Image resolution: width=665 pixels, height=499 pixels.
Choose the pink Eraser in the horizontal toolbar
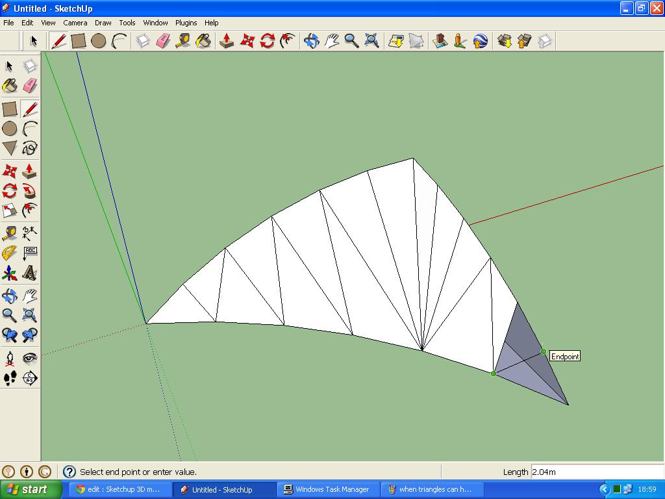point(163,41)
